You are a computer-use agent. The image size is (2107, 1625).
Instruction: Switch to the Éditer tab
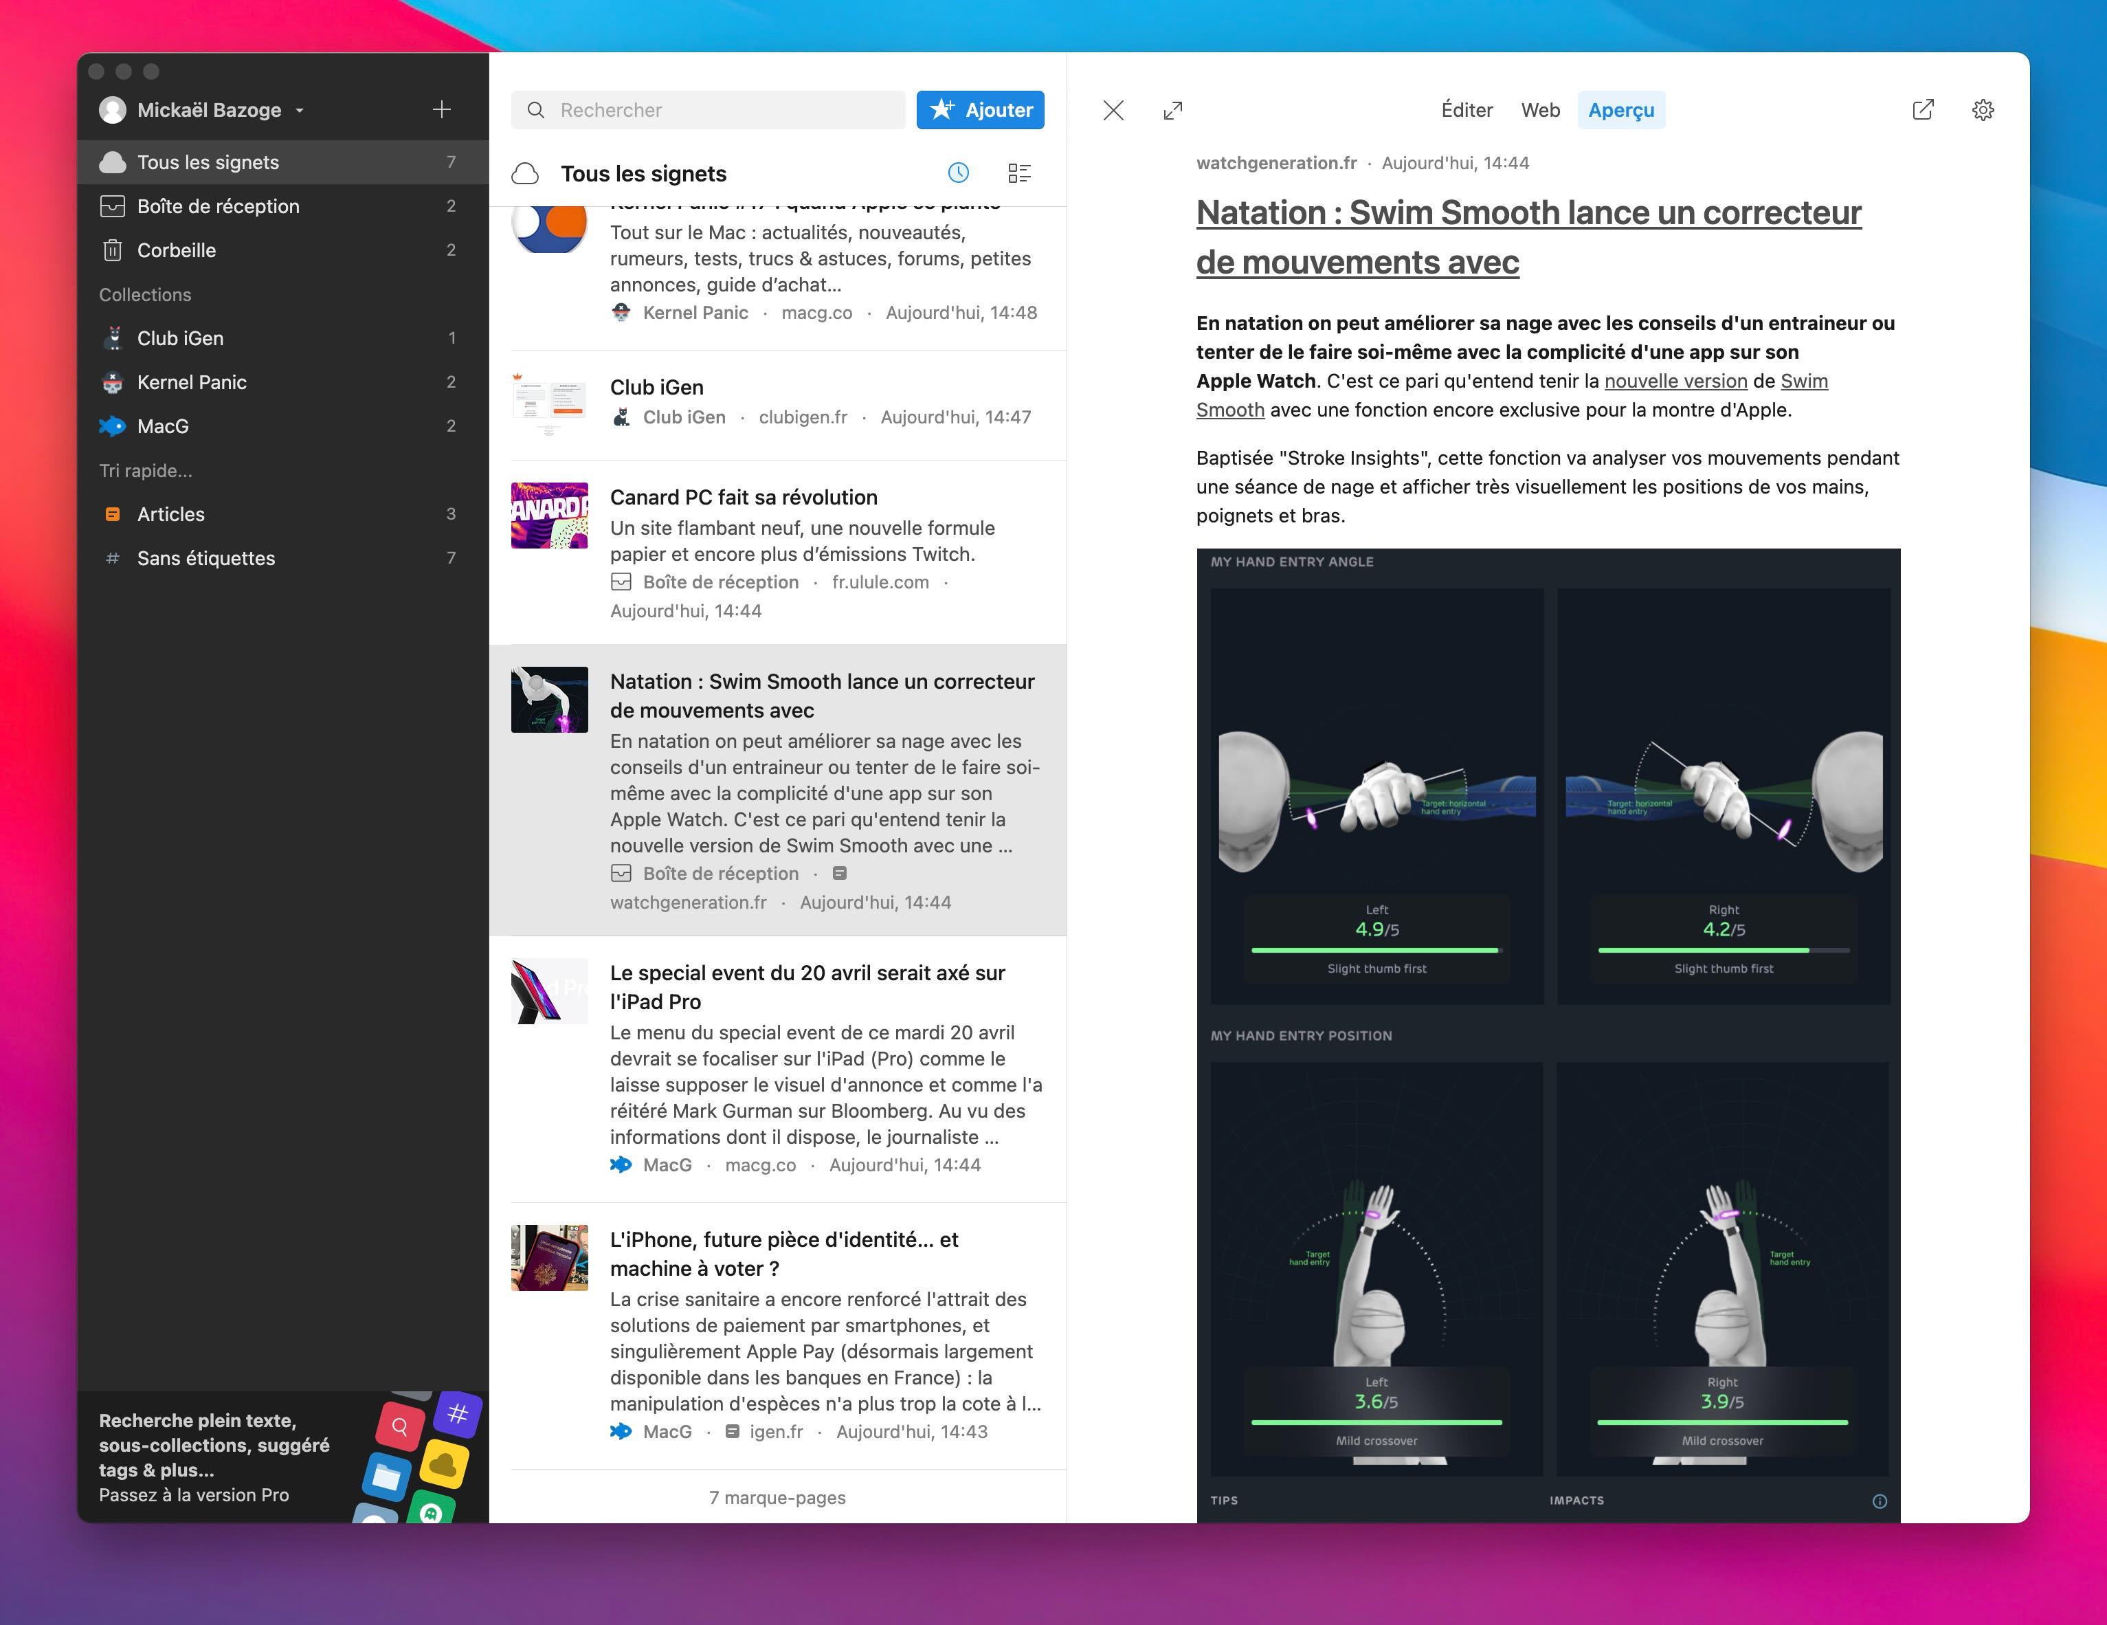tap(1467, 110)
